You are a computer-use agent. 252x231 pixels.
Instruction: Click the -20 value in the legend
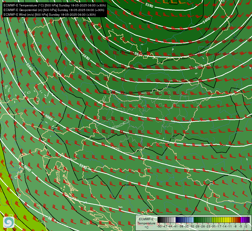coord(213,227)
